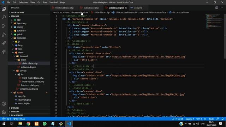Open the Windows Start menu
This screenshot has height=127, width=226.
4,124
